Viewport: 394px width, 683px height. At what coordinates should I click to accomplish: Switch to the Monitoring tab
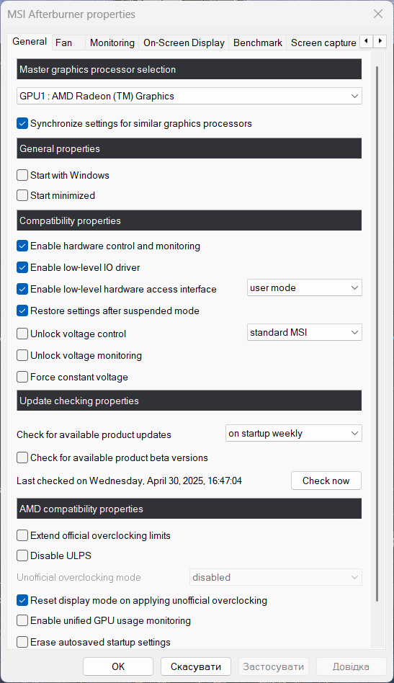pyautogui.click(x=112, y=43)
